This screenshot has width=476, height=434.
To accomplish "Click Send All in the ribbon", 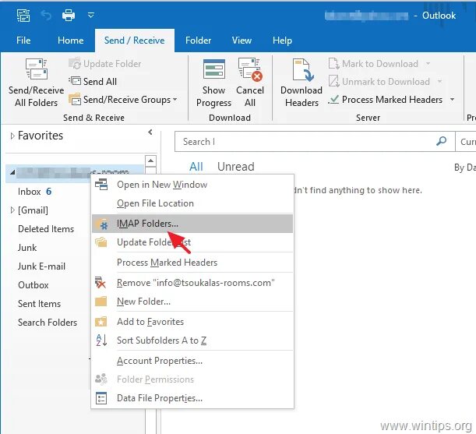I will click(93, 81).
